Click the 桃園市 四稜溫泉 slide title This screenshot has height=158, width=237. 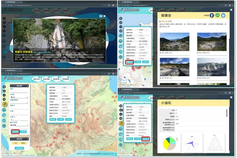click(x=24, y=52)
